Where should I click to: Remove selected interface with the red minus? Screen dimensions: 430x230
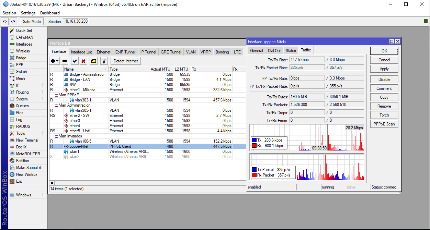(65, 61)
